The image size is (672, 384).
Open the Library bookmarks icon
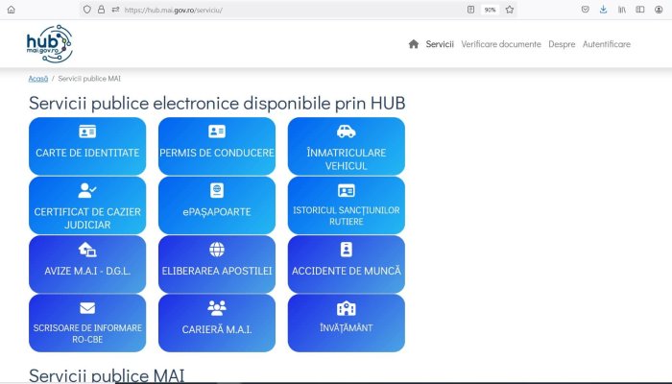coord(622,10)
